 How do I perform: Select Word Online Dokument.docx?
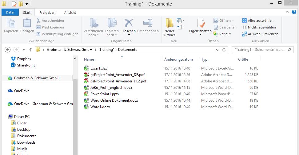tap(111, 100)
